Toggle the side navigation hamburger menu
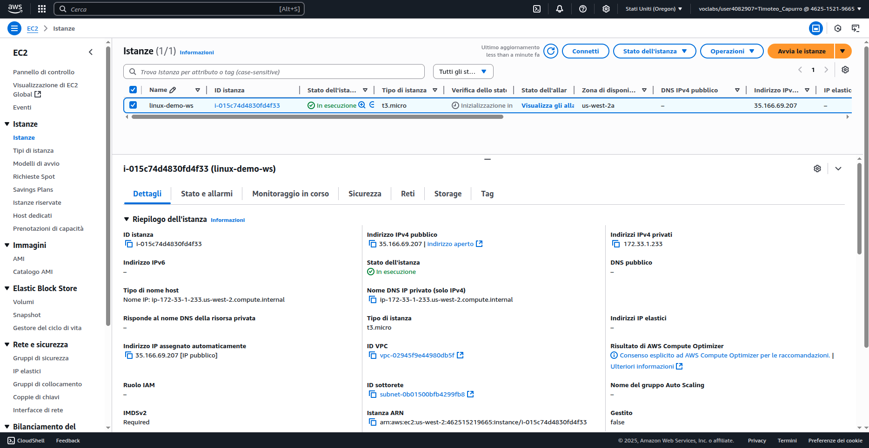 point(14,28)
